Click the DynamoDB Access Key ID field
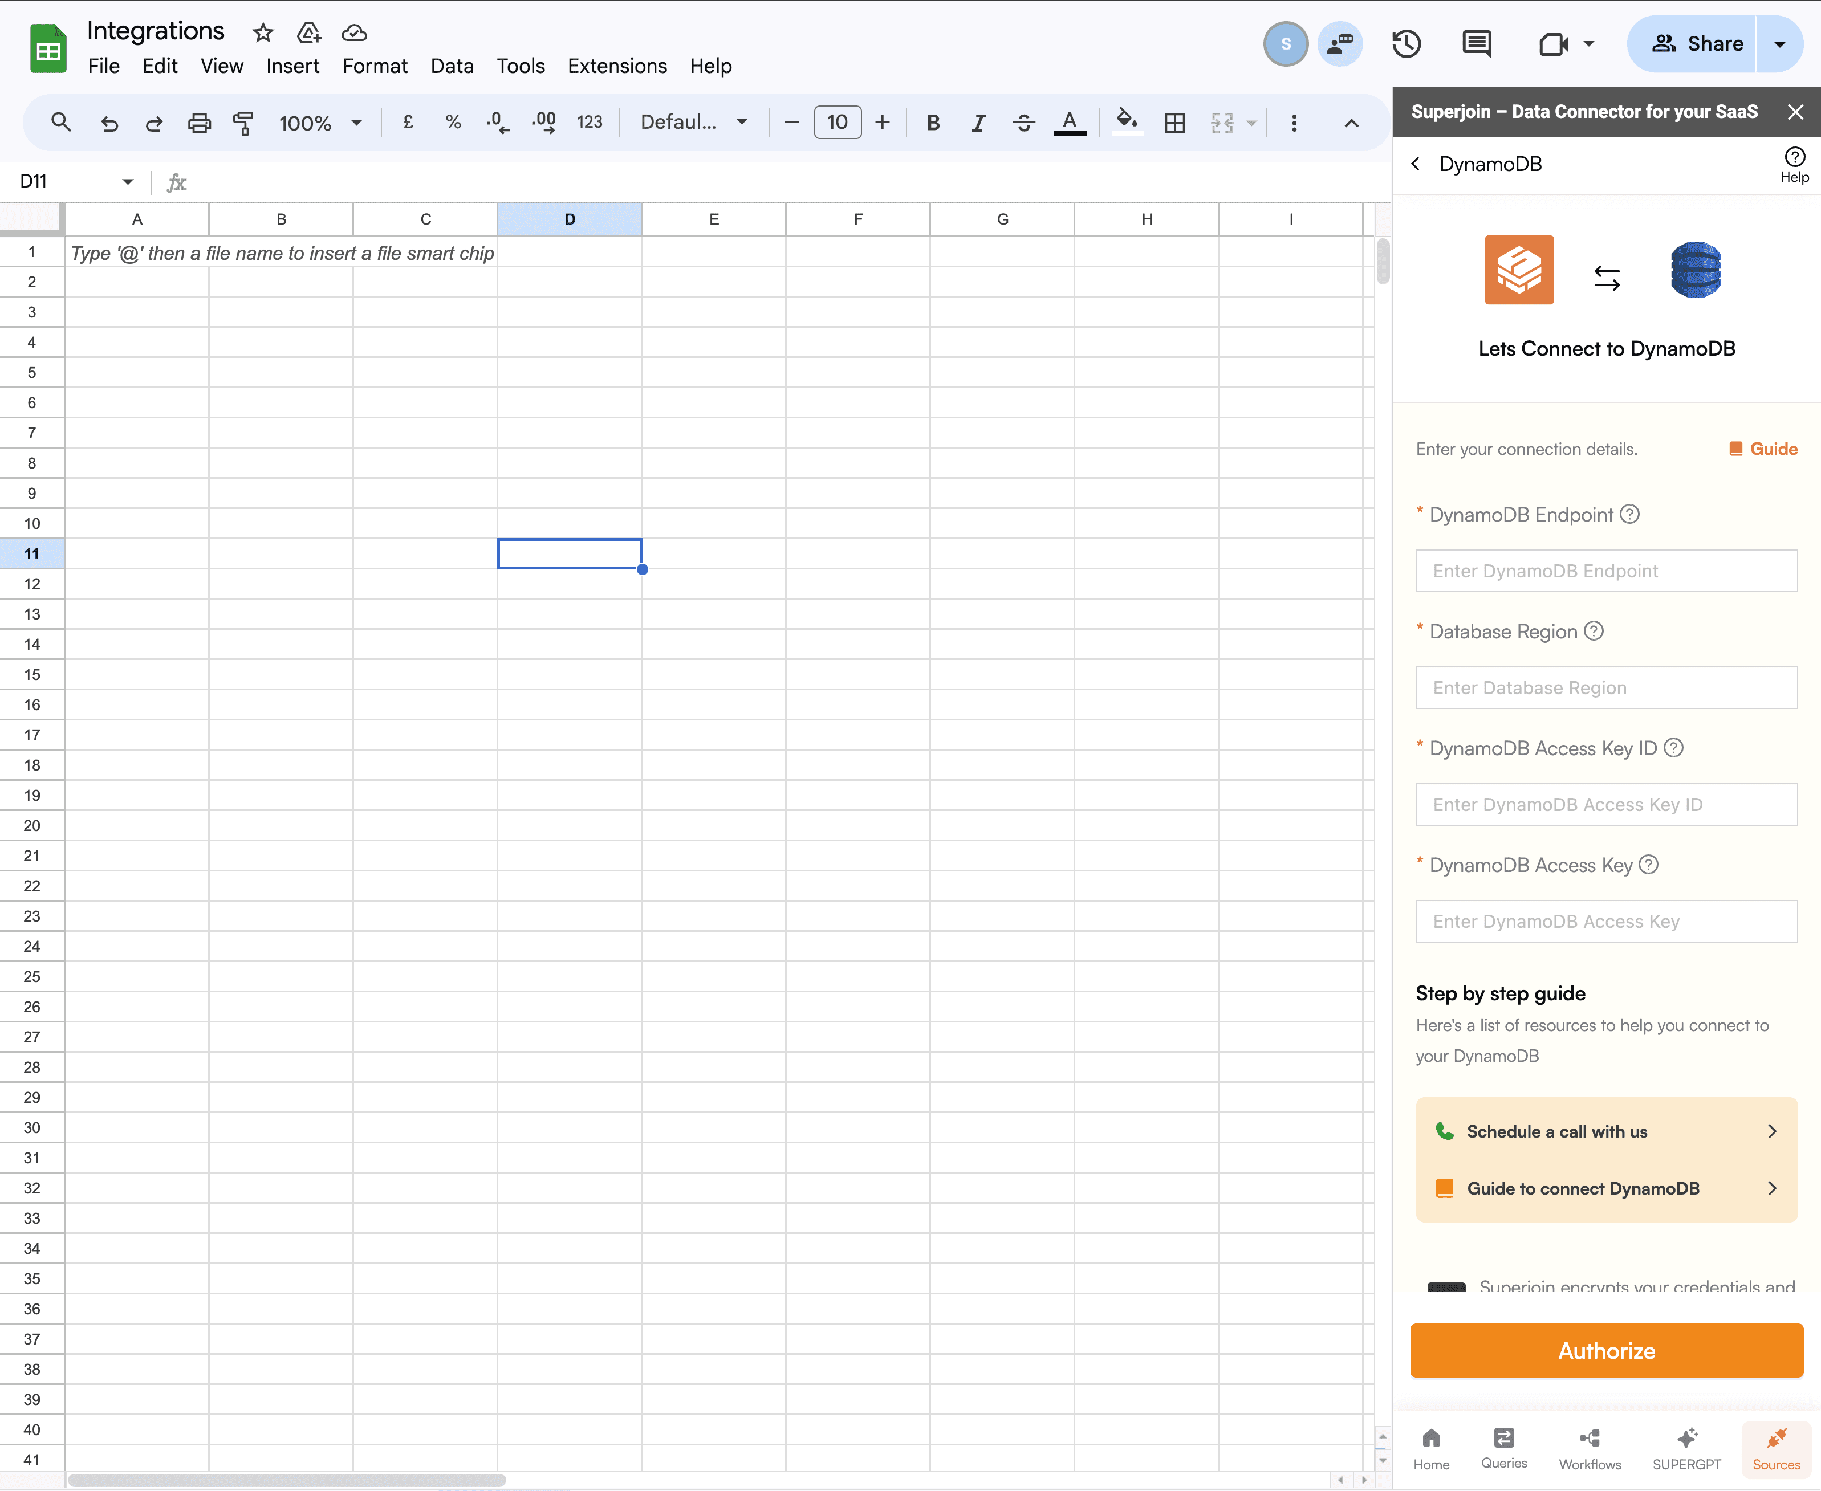 pyautogui.click(x=1606, y=805)
